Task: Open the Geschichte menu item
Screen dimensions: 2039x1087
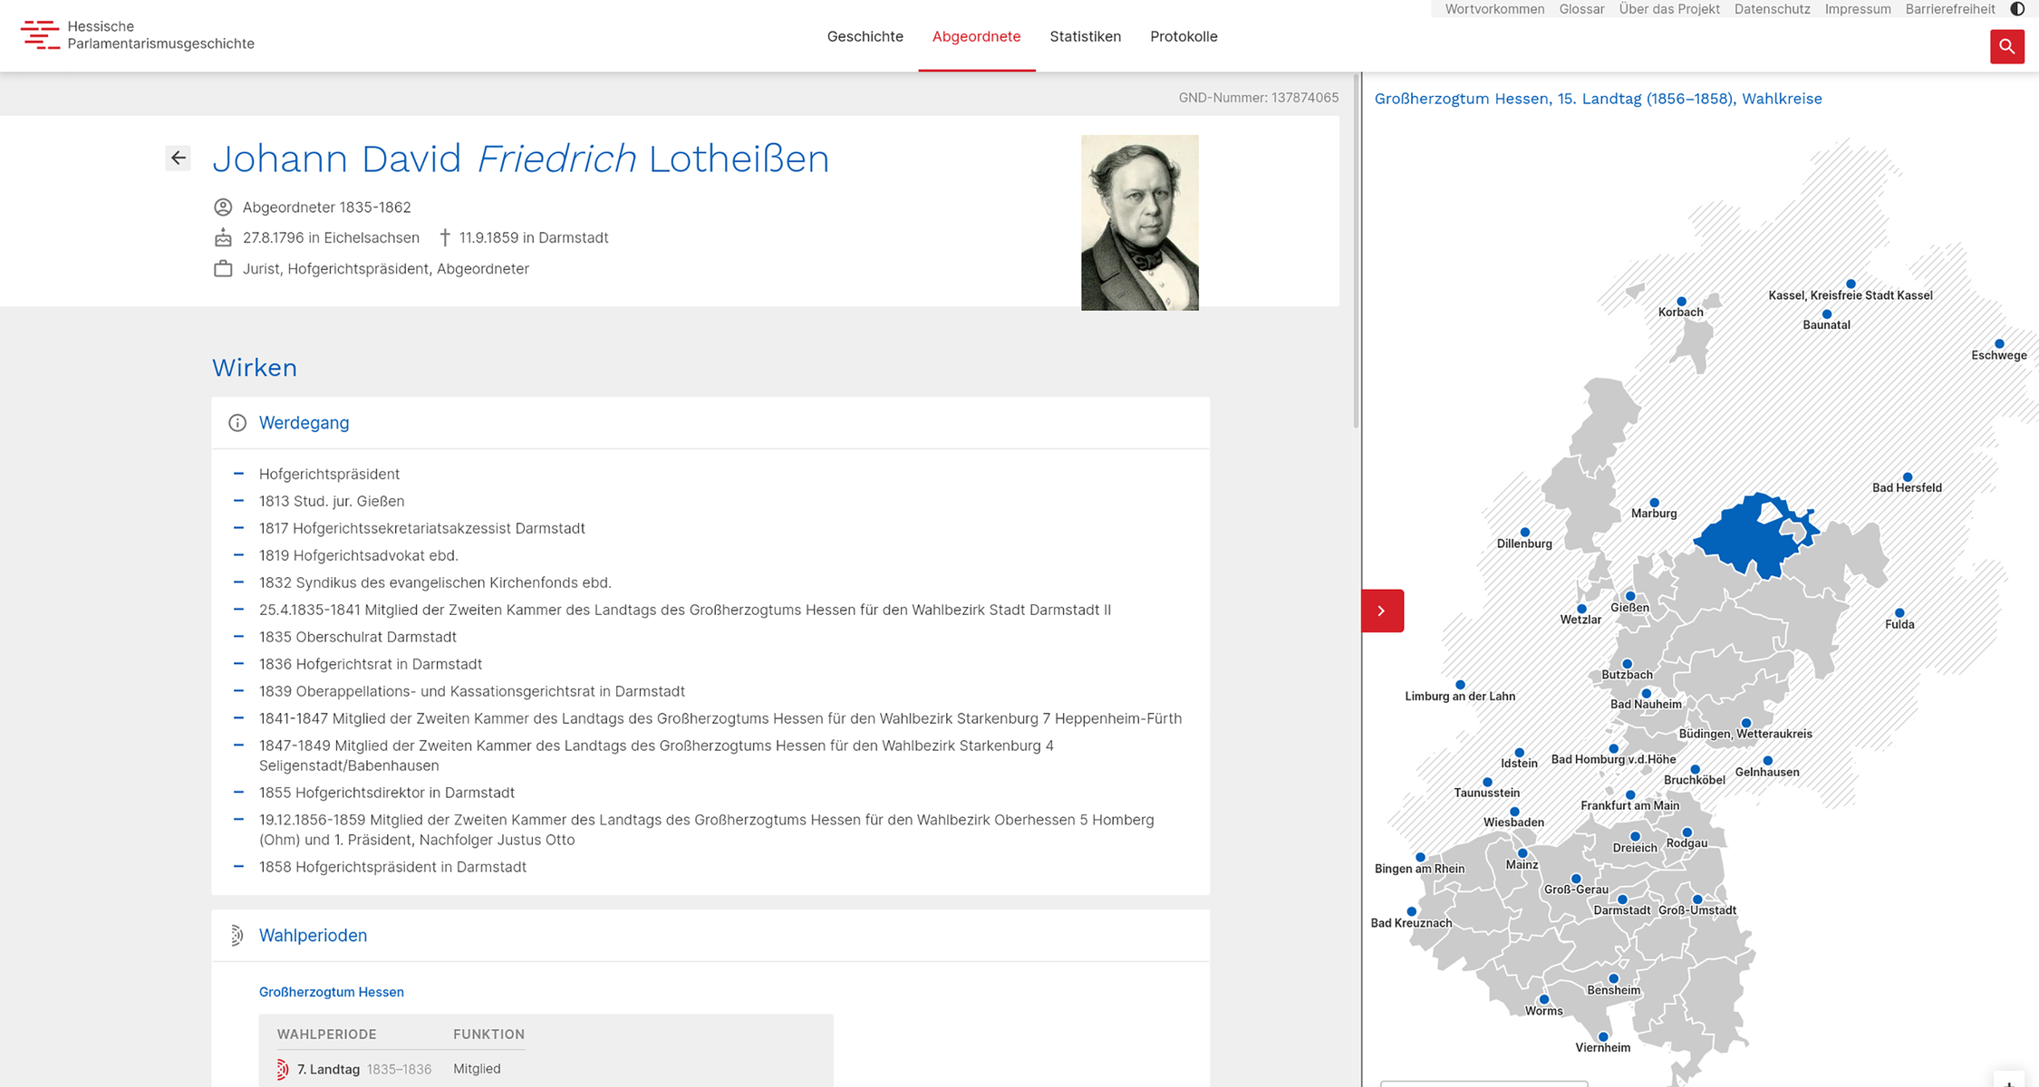Action: tap(865, 37)
